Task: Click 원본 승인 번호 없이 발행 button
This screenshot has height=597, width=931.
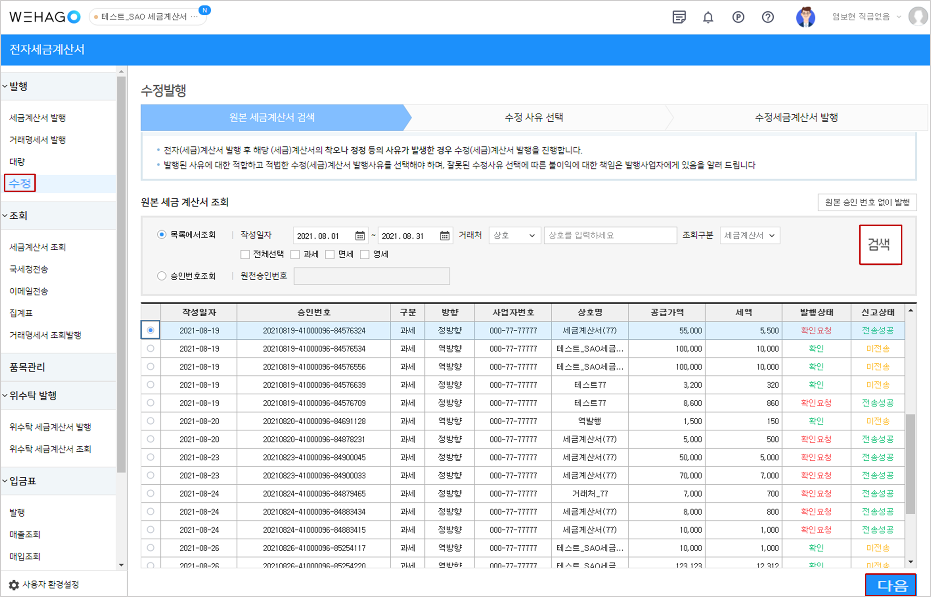Action: click(x=867, y=202)
